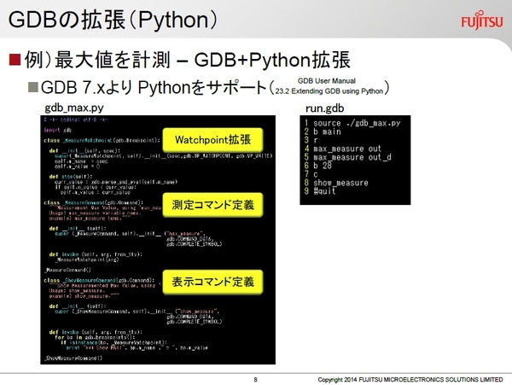The image size is (512, 385).
Task: Click the gray square bullet beside 'GDB 7.x'
Action: (33, 87)
